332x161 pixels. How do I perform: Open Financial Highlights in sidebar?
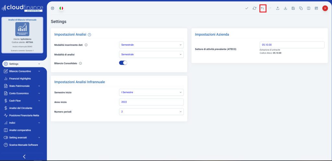pos(20,79)
